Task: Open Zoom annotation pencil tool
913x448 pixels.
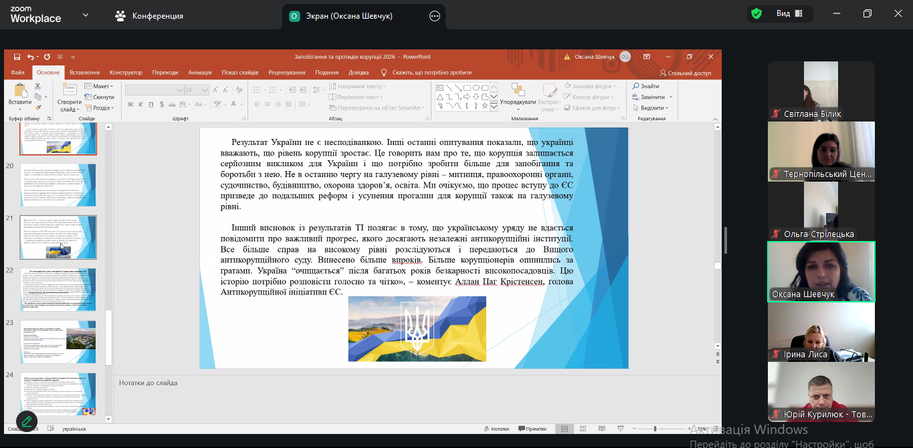Action: click(27, 421)
